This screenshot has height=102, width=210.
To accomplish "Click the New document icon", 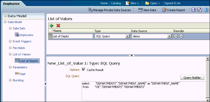I will pyautogui.click(x=128, y=3).
